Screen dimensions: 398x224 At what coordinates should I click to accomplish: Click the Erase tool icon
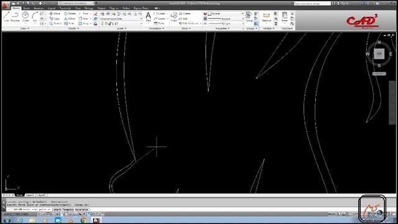click(95, 14)
